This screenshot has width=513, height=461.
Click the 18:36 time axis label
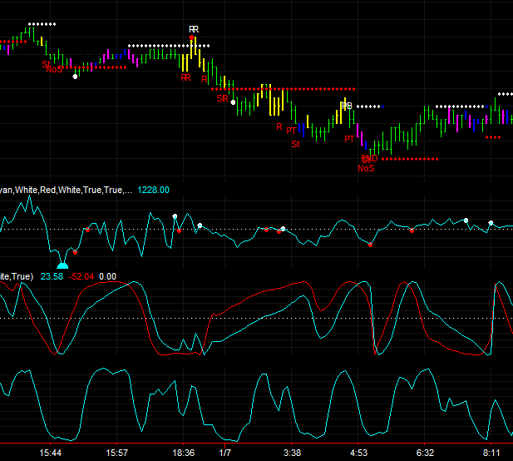coord(184,453)
